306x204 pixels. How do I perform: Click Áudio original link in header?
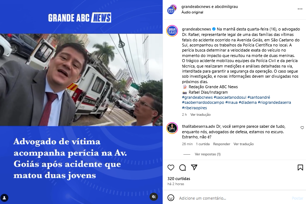192,12
